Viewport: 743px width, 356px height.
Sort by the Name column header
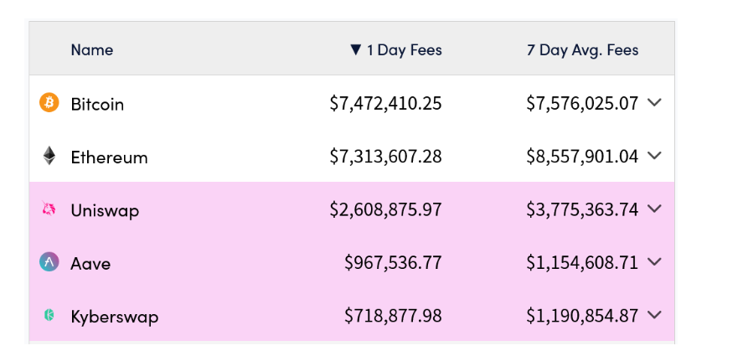(91, 50)
